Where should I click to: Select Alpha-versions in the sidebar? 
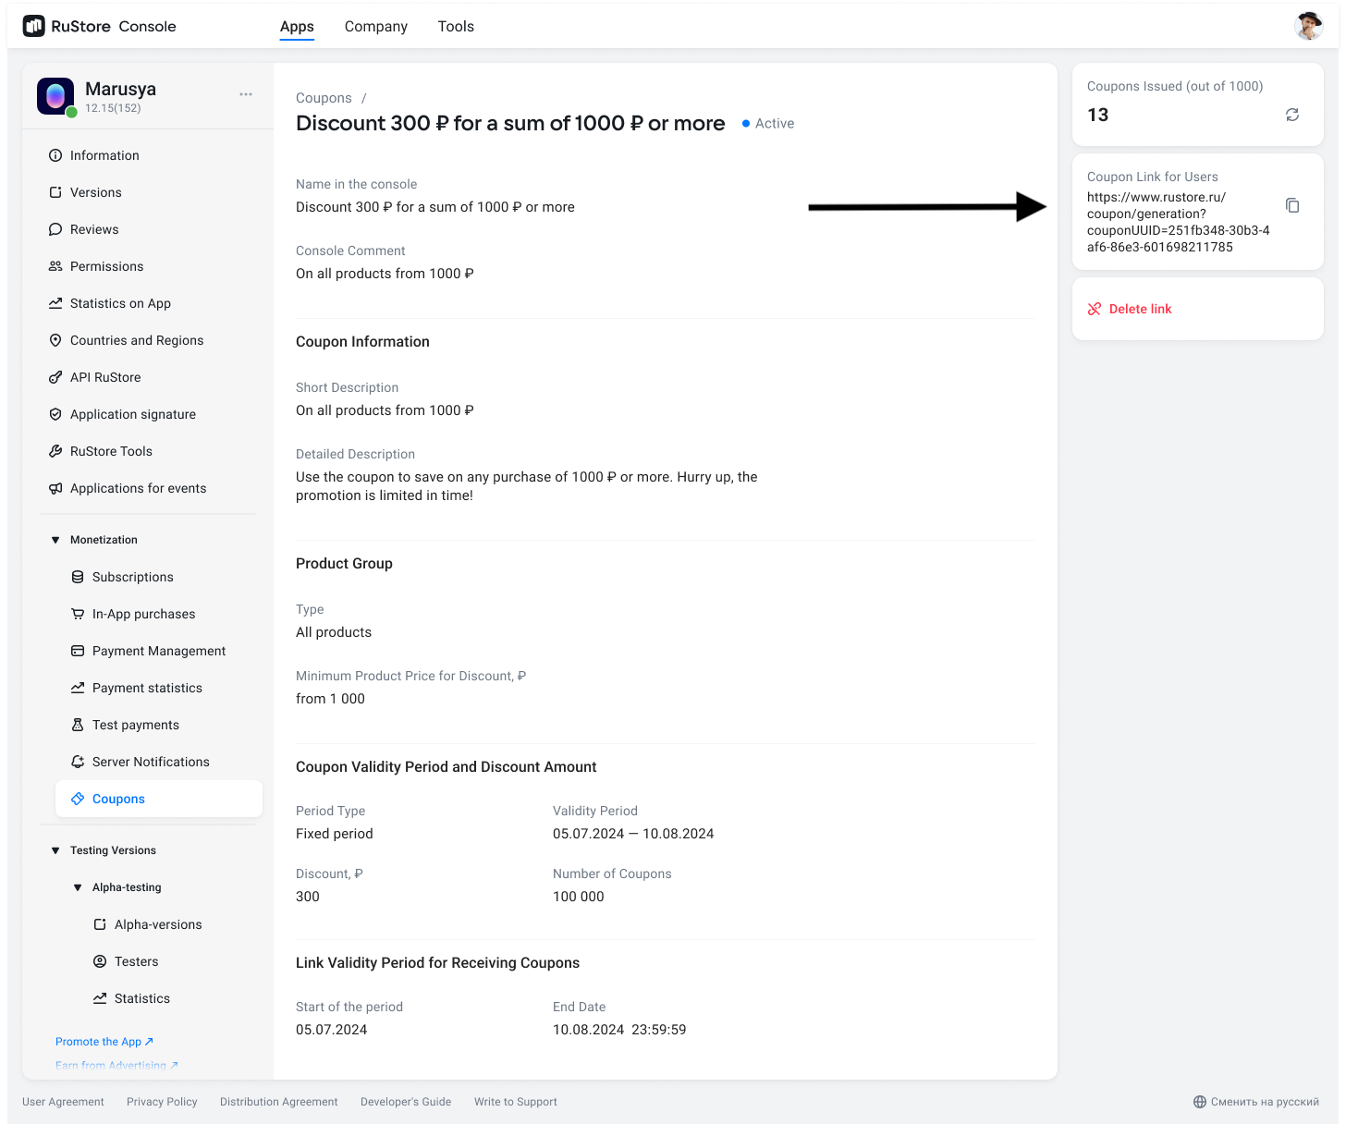click(x=157, y=924)
